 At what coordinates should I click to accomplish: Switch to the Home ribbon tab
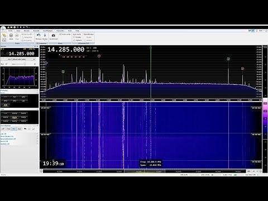click(x=11, y=31)
